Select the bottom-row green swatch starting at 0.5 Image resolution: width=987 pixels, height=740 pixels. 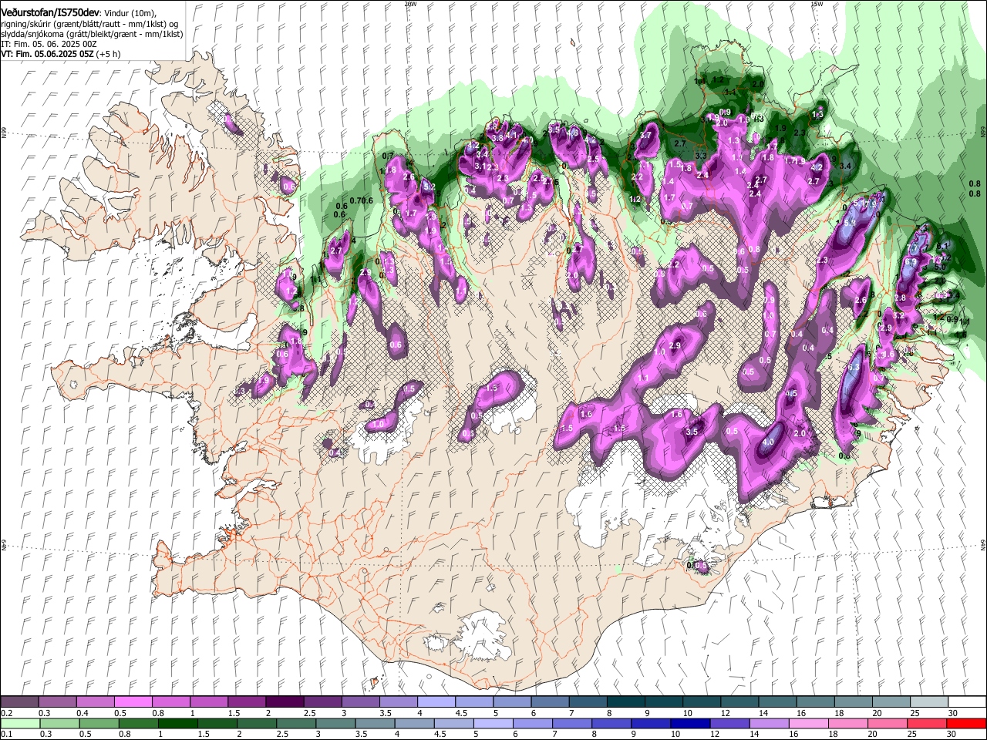(99, 723)
